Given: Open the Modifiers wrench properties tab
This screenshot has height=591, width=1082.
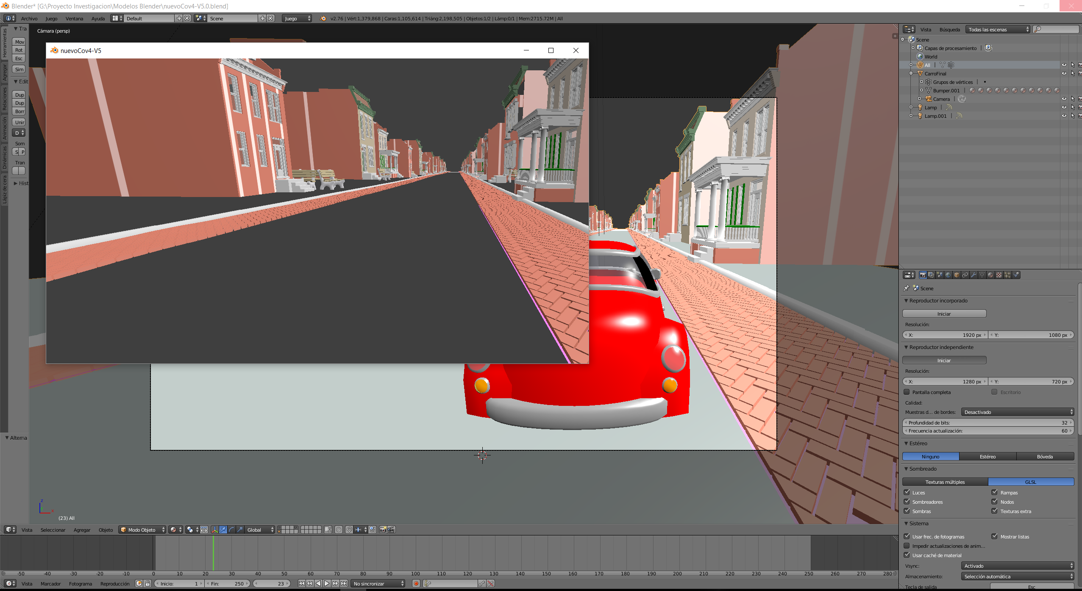Looking at the screenshot, I should pyautogui.click(x=974, y=275).
